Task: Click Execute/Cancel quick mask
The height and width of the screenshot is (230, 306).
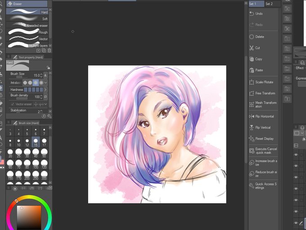Action: [263, 151]
